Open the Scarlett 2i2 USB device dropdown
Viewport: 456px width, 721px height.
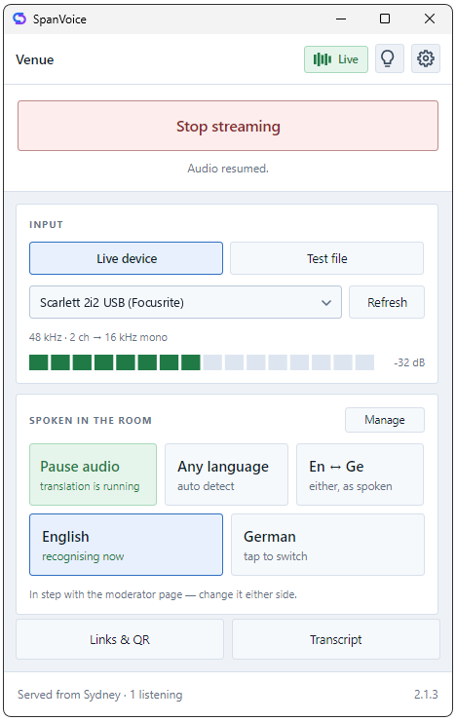point(185,302)
